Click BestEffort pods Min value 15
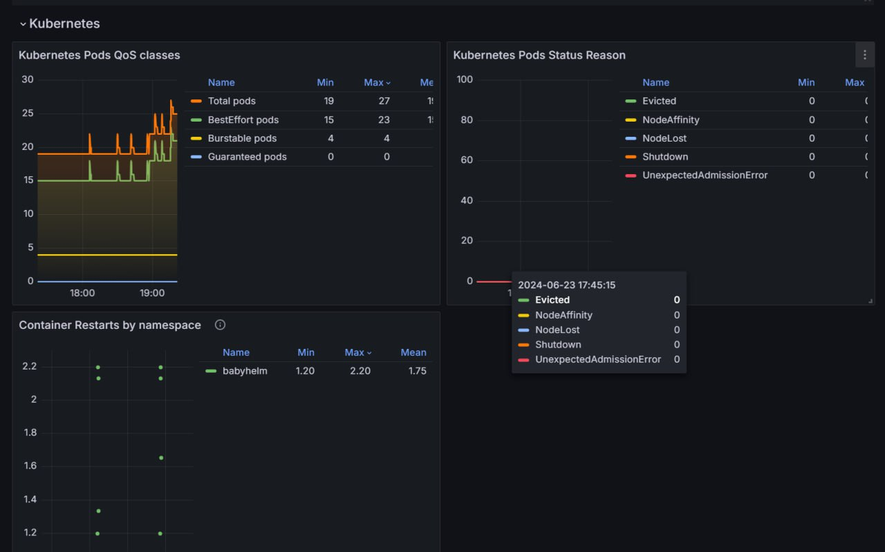The image size is (885, 552). coord(328,120)
